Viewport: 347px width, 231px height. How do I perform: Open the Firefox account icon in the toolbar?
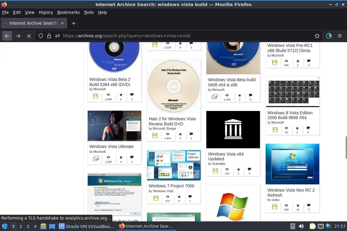coord(329,36)
